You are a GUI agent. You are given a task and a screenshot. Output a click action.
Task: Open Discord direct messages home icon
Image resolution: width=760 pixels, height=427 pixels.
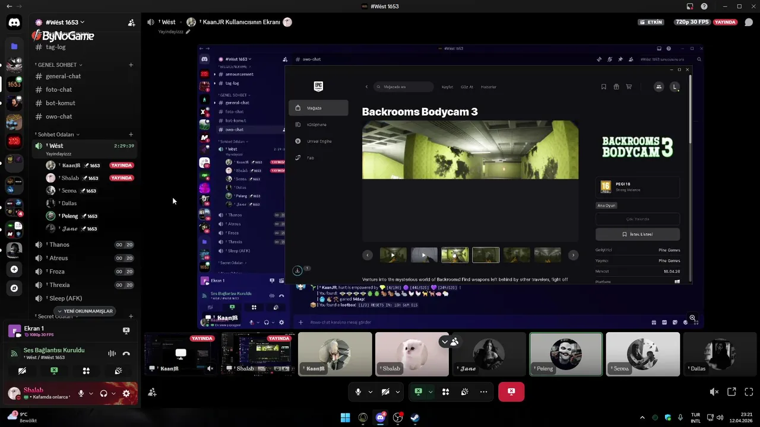tap(14, 23)
